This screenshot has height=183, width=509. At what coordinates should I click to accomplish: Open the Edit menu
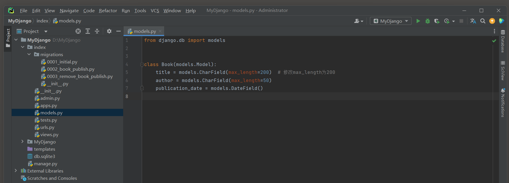tap(36, 10)
